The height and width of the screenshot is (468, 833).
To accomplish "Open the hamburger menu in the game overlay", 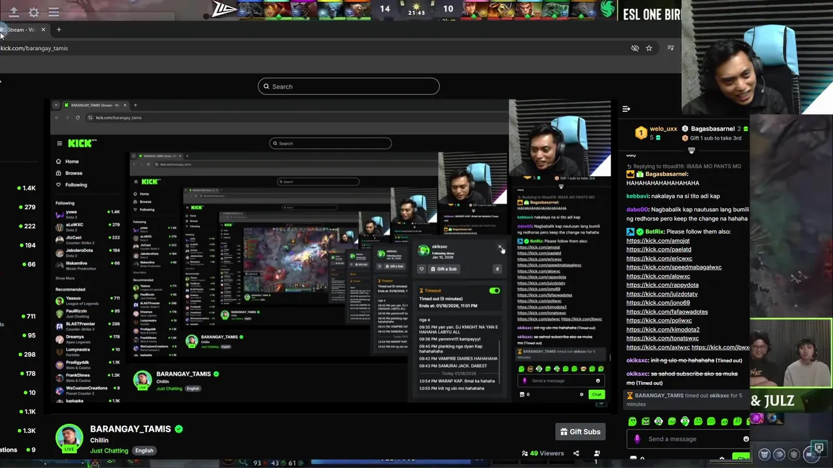I will click(x=54, y=12).
